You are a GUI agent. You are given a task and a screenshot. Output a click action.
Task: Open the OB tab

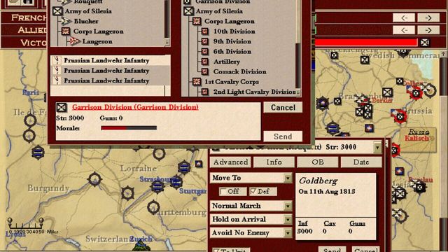(x=318, y=162)
